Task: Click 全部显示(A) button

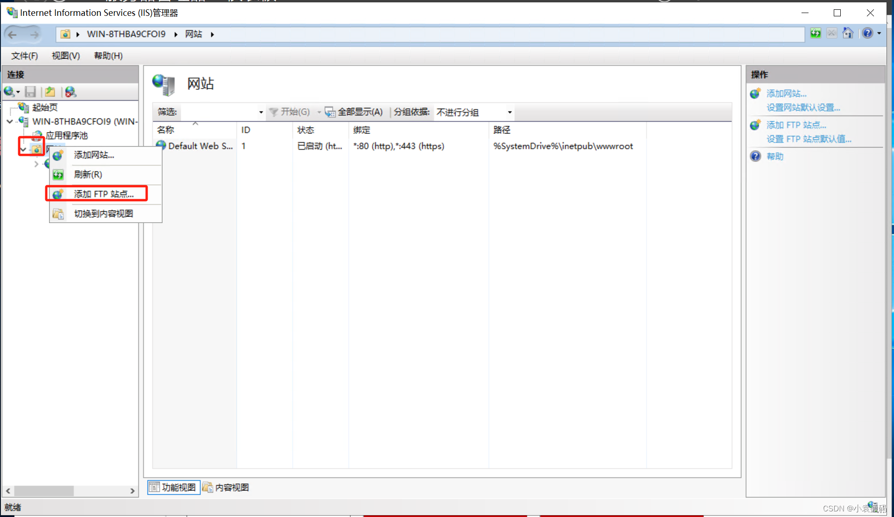Action: click(x=354, y=112)
